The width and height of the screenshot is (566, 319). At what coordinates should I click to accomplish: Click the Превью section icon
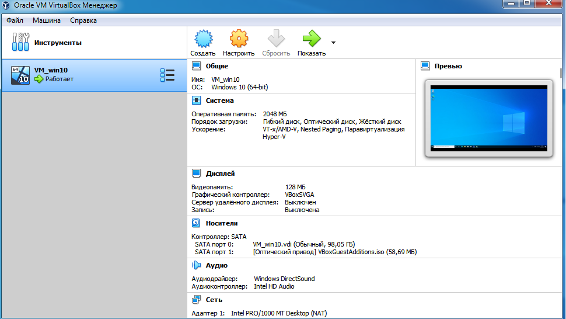(425, 66)
